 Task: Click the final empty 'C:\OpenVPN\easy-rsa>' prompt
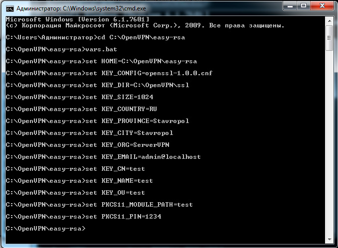tap(45, 229)
